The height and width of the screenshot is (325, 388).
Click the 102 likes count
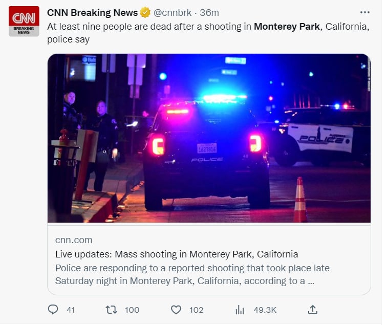click(x=197, y=310)
